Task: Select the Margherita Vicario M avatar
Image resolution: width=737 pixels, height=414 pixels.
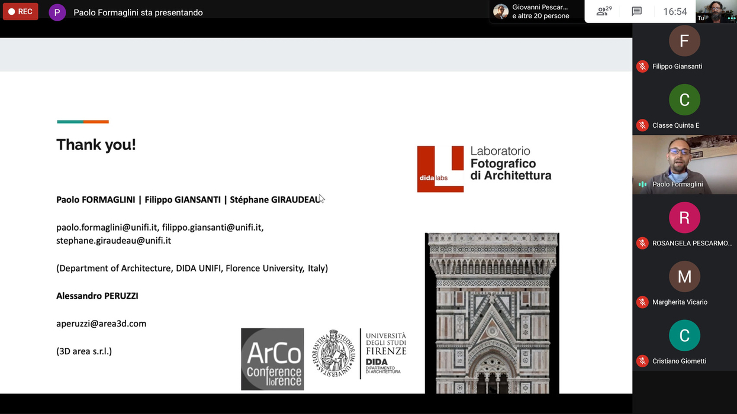Action: pyautogui.click(x=684, y=276)
